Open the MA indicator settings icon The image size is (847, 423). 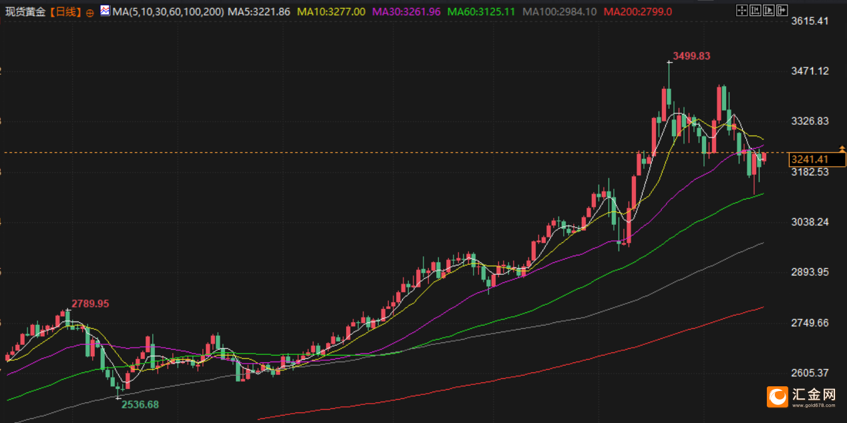(105, 11)
